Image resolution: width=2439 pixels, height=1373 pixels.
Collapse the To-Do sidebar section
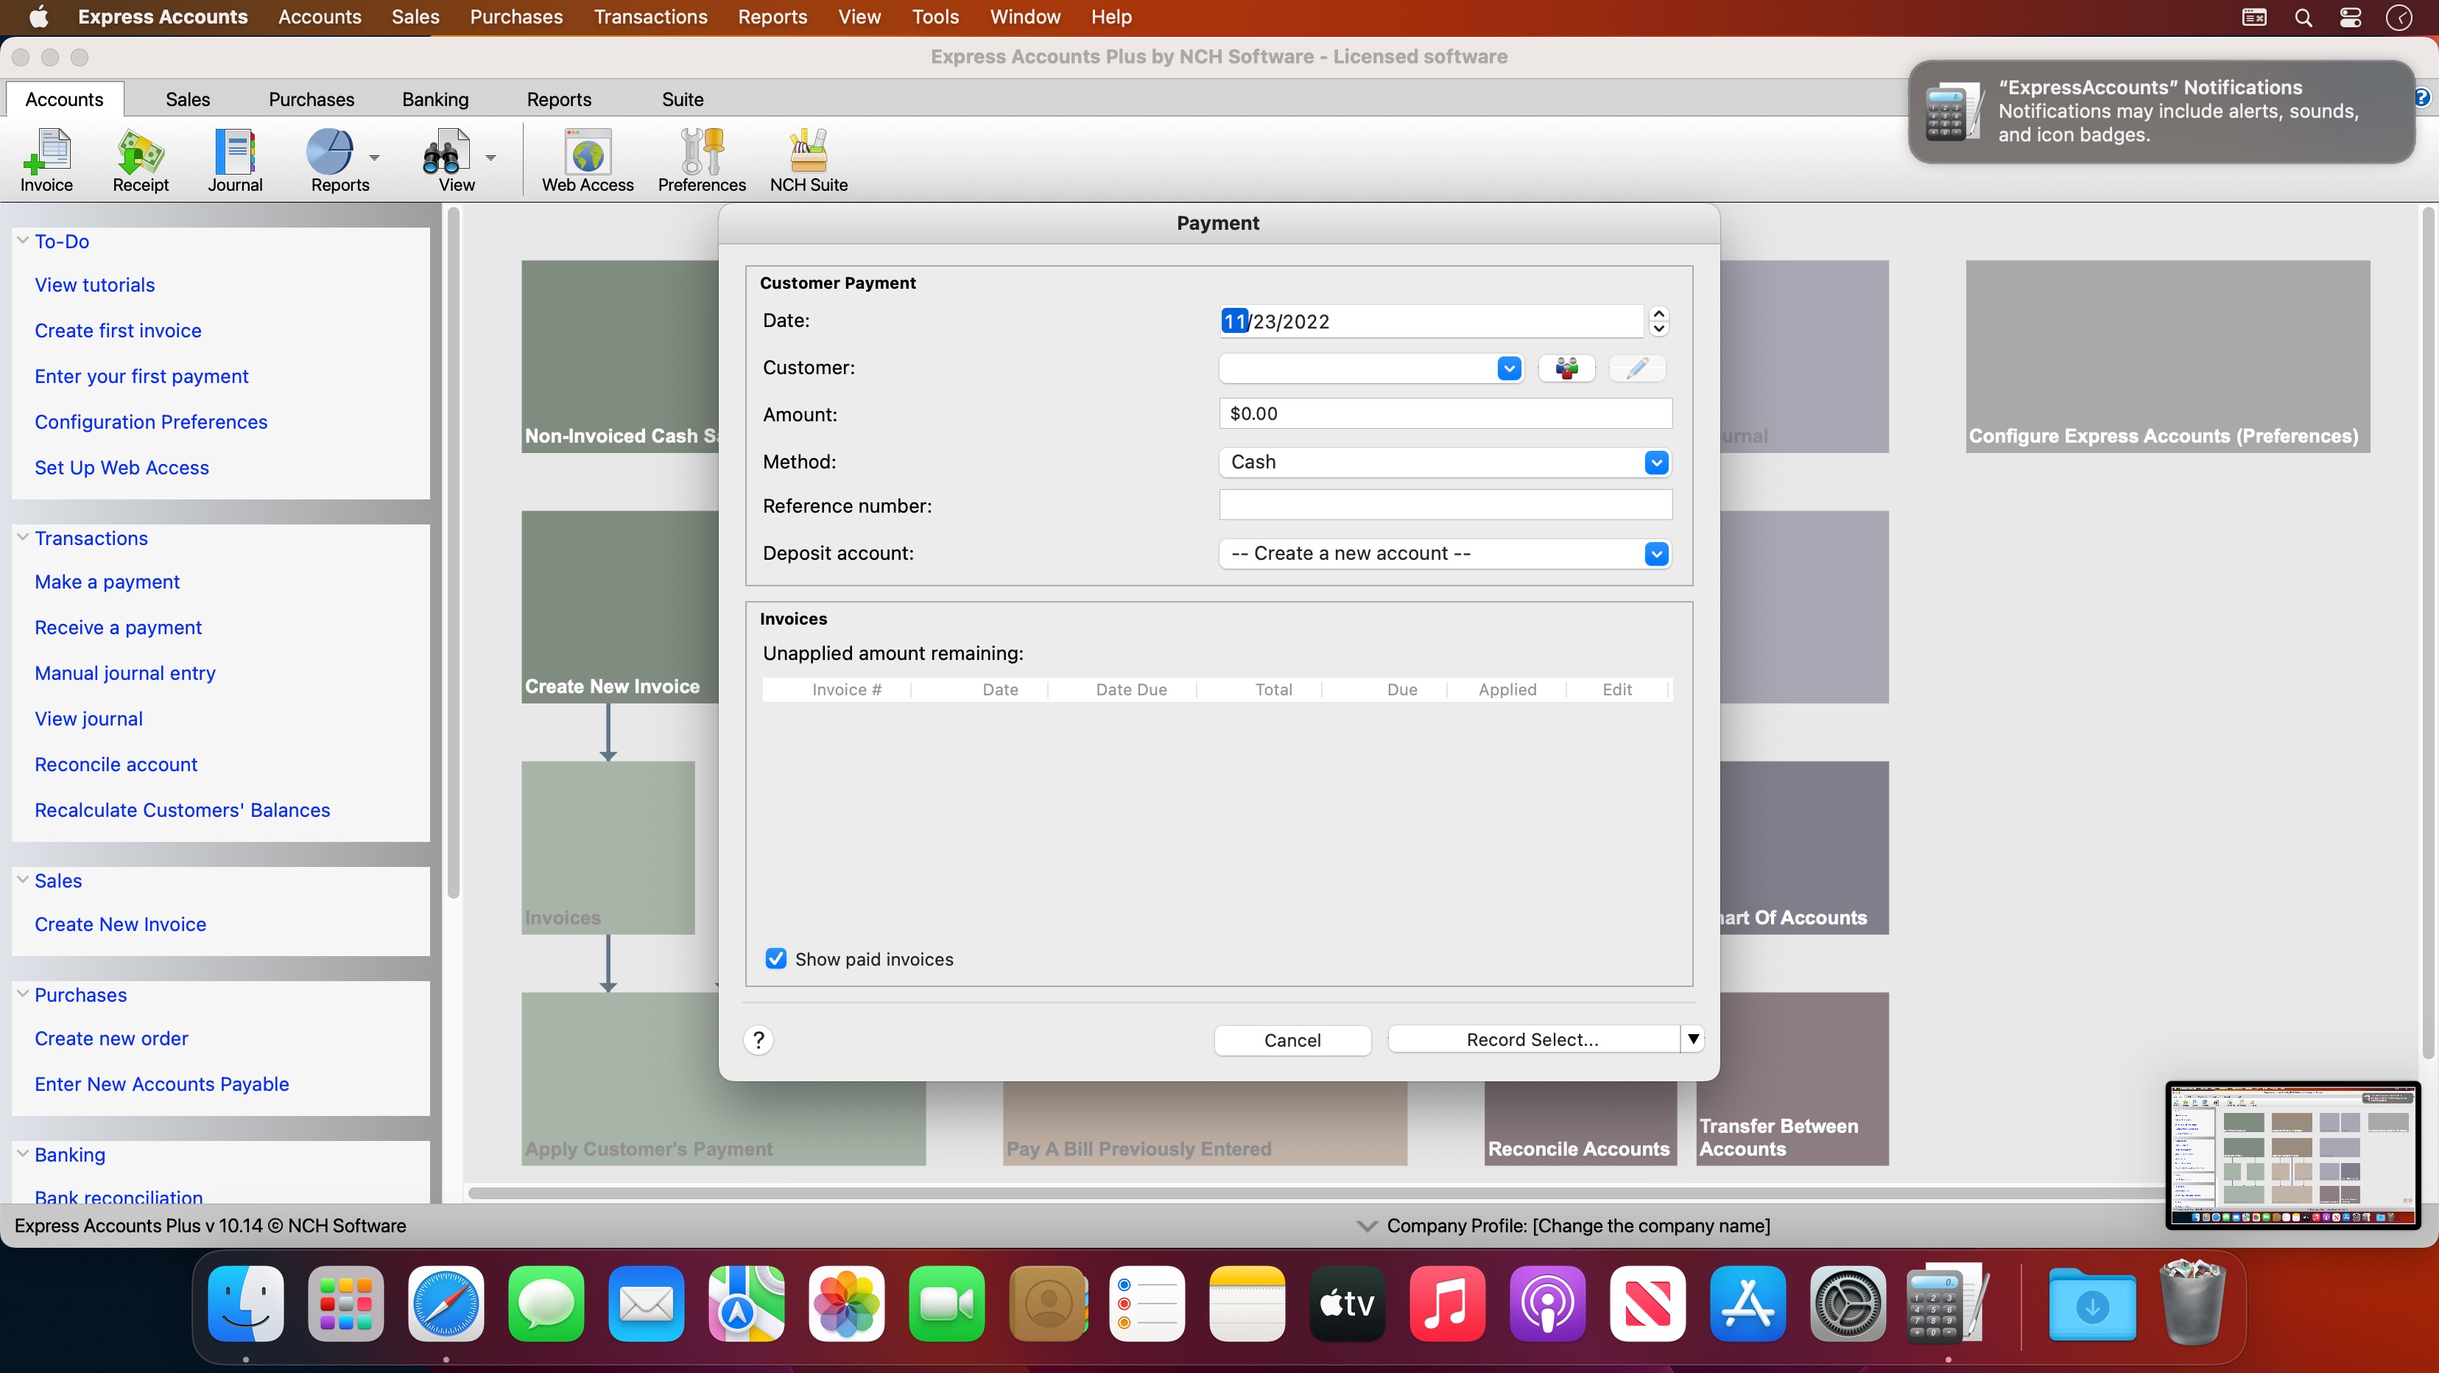[x=23, y=241]
